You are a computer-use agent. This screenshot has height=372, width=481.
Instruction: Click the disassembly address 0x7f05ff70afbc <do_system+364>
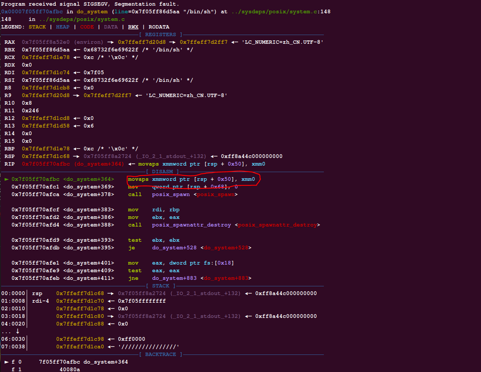tap(63, 179)
